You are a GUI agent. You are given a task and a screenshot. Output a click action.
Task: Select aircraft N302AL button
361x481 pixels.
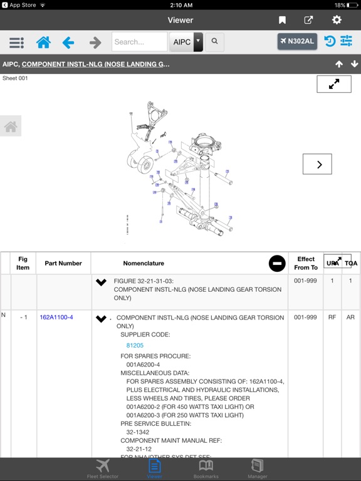coord(297,41)
